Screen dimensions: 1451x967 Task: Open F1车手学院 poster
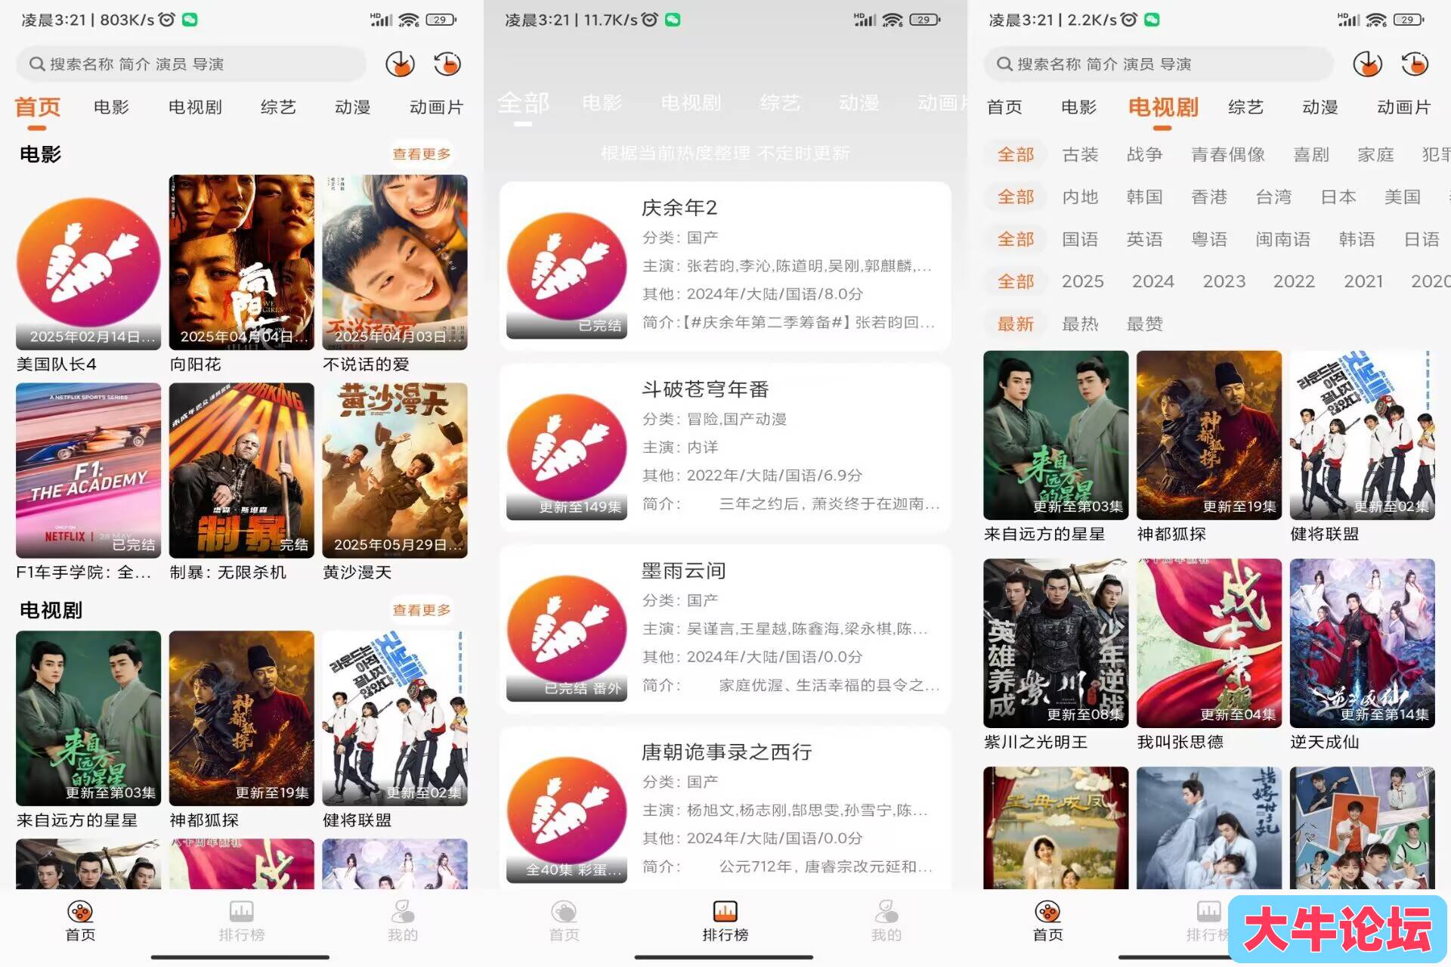(88, 470)
